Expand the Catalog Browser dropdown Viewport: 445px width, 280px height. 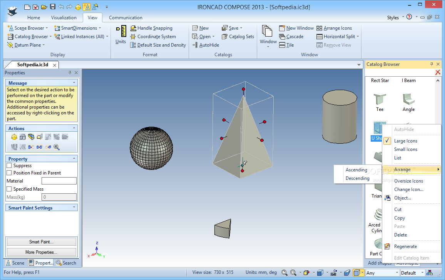[50, 37]
